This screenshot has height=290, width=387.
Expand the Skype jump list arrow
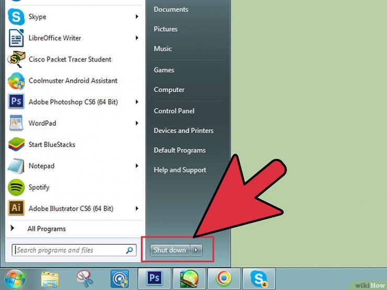pyautogui.click(x=137, y=17)
